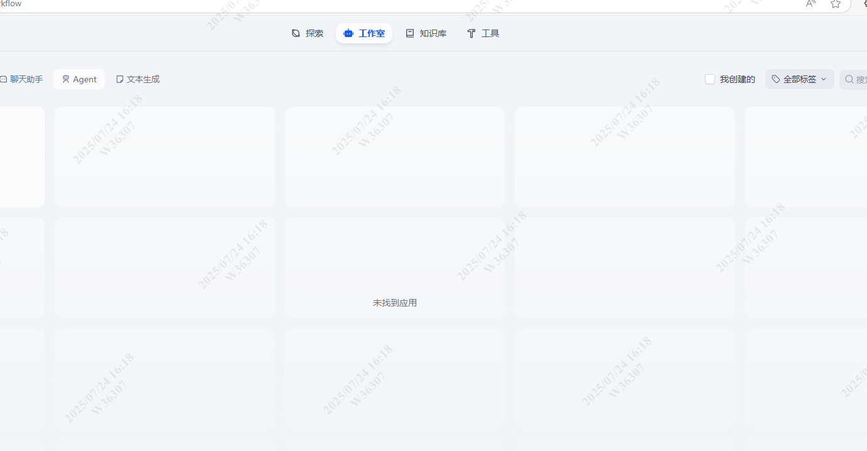Open the 文本生成 filter label
867x451 pixels.
pos(143,79)
